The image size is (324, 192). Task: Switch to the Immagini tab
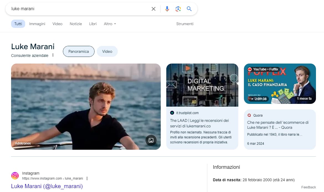(x=37, y=24)
